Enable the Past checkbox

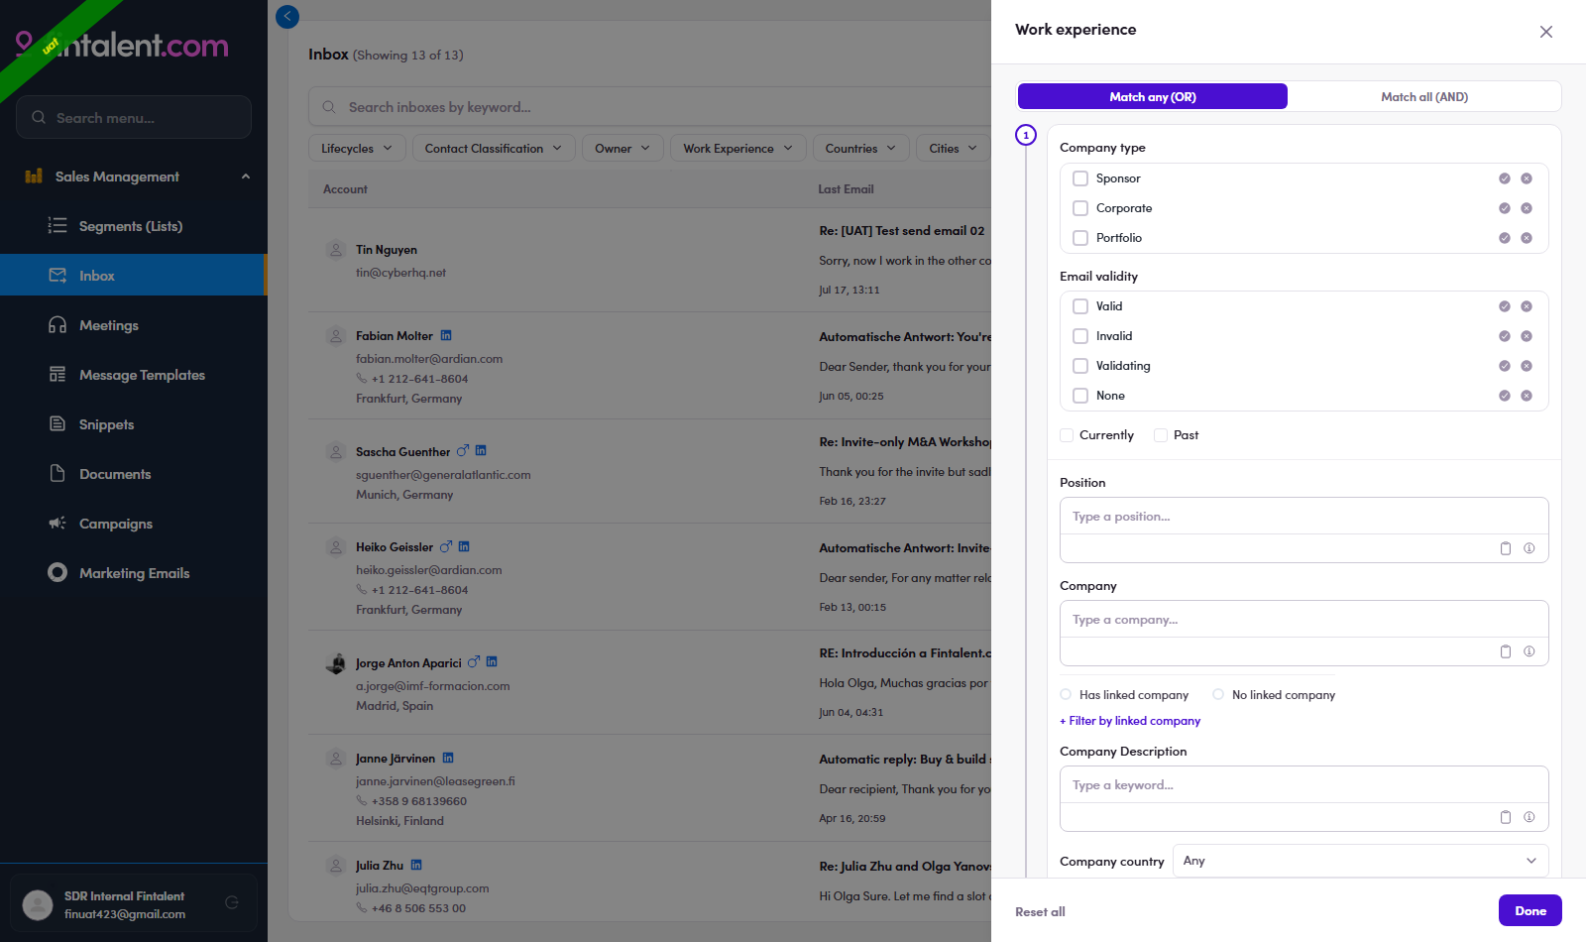[x=1161, y=435]
